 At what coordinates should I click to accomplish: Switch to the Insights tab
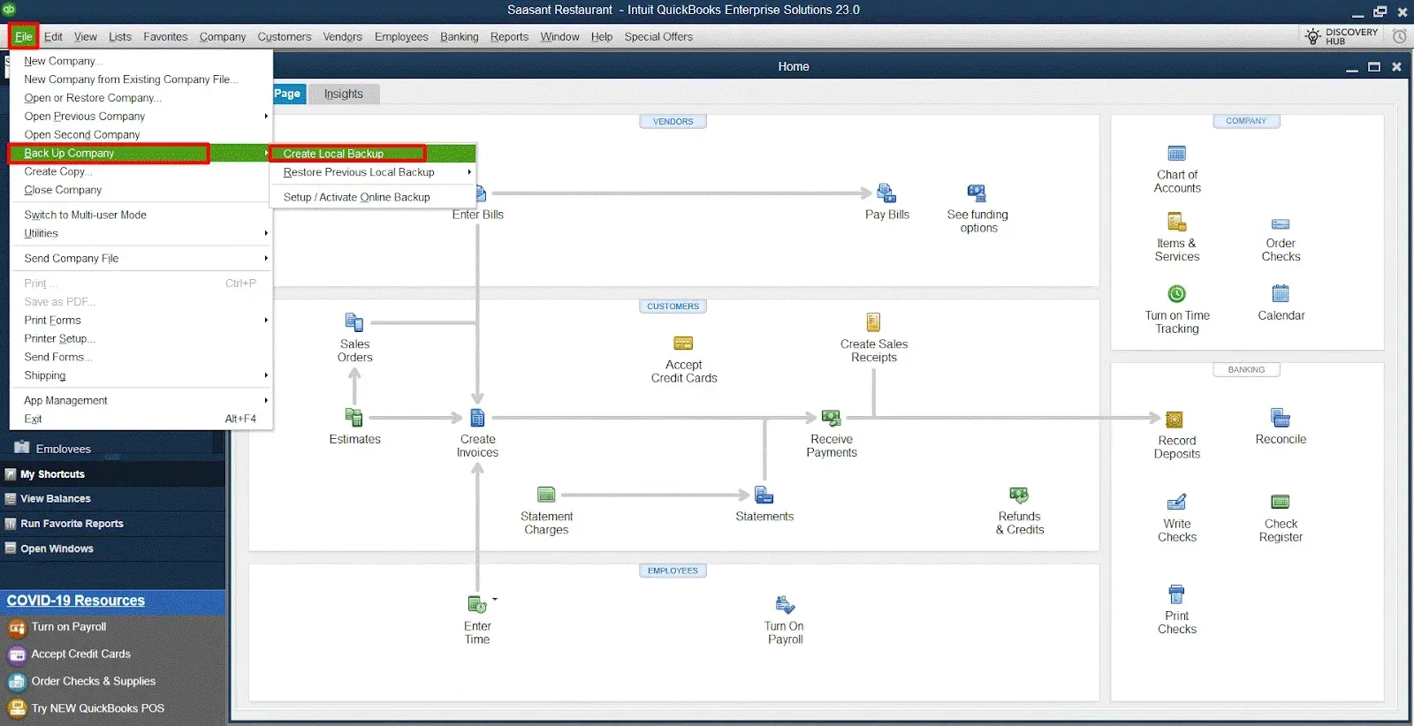[x=343, y=94]
